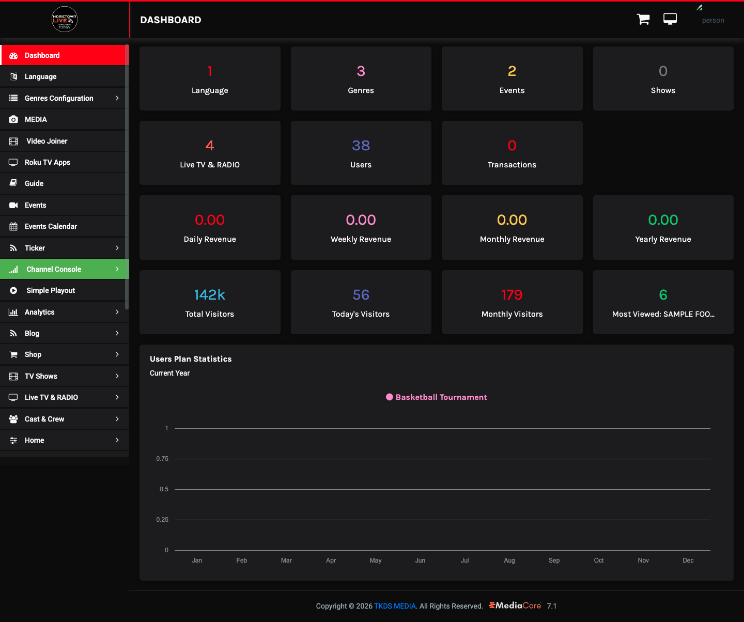
Task: Click the Roku TV Apps monitor icon
Action: click(x=13, y=162)
